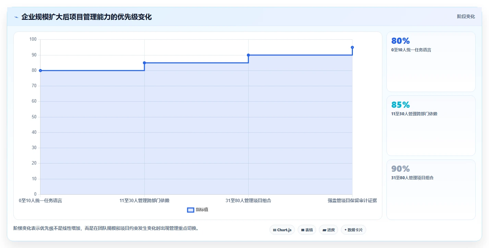
Task: Click axis label 11至30人管理跨部门依赖 under chart
Action: coord(144,201)
